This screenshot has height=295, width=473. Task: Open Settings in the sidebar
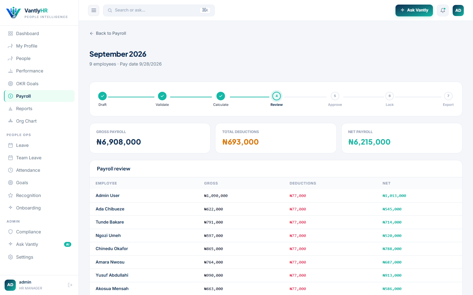pos(39,257)
